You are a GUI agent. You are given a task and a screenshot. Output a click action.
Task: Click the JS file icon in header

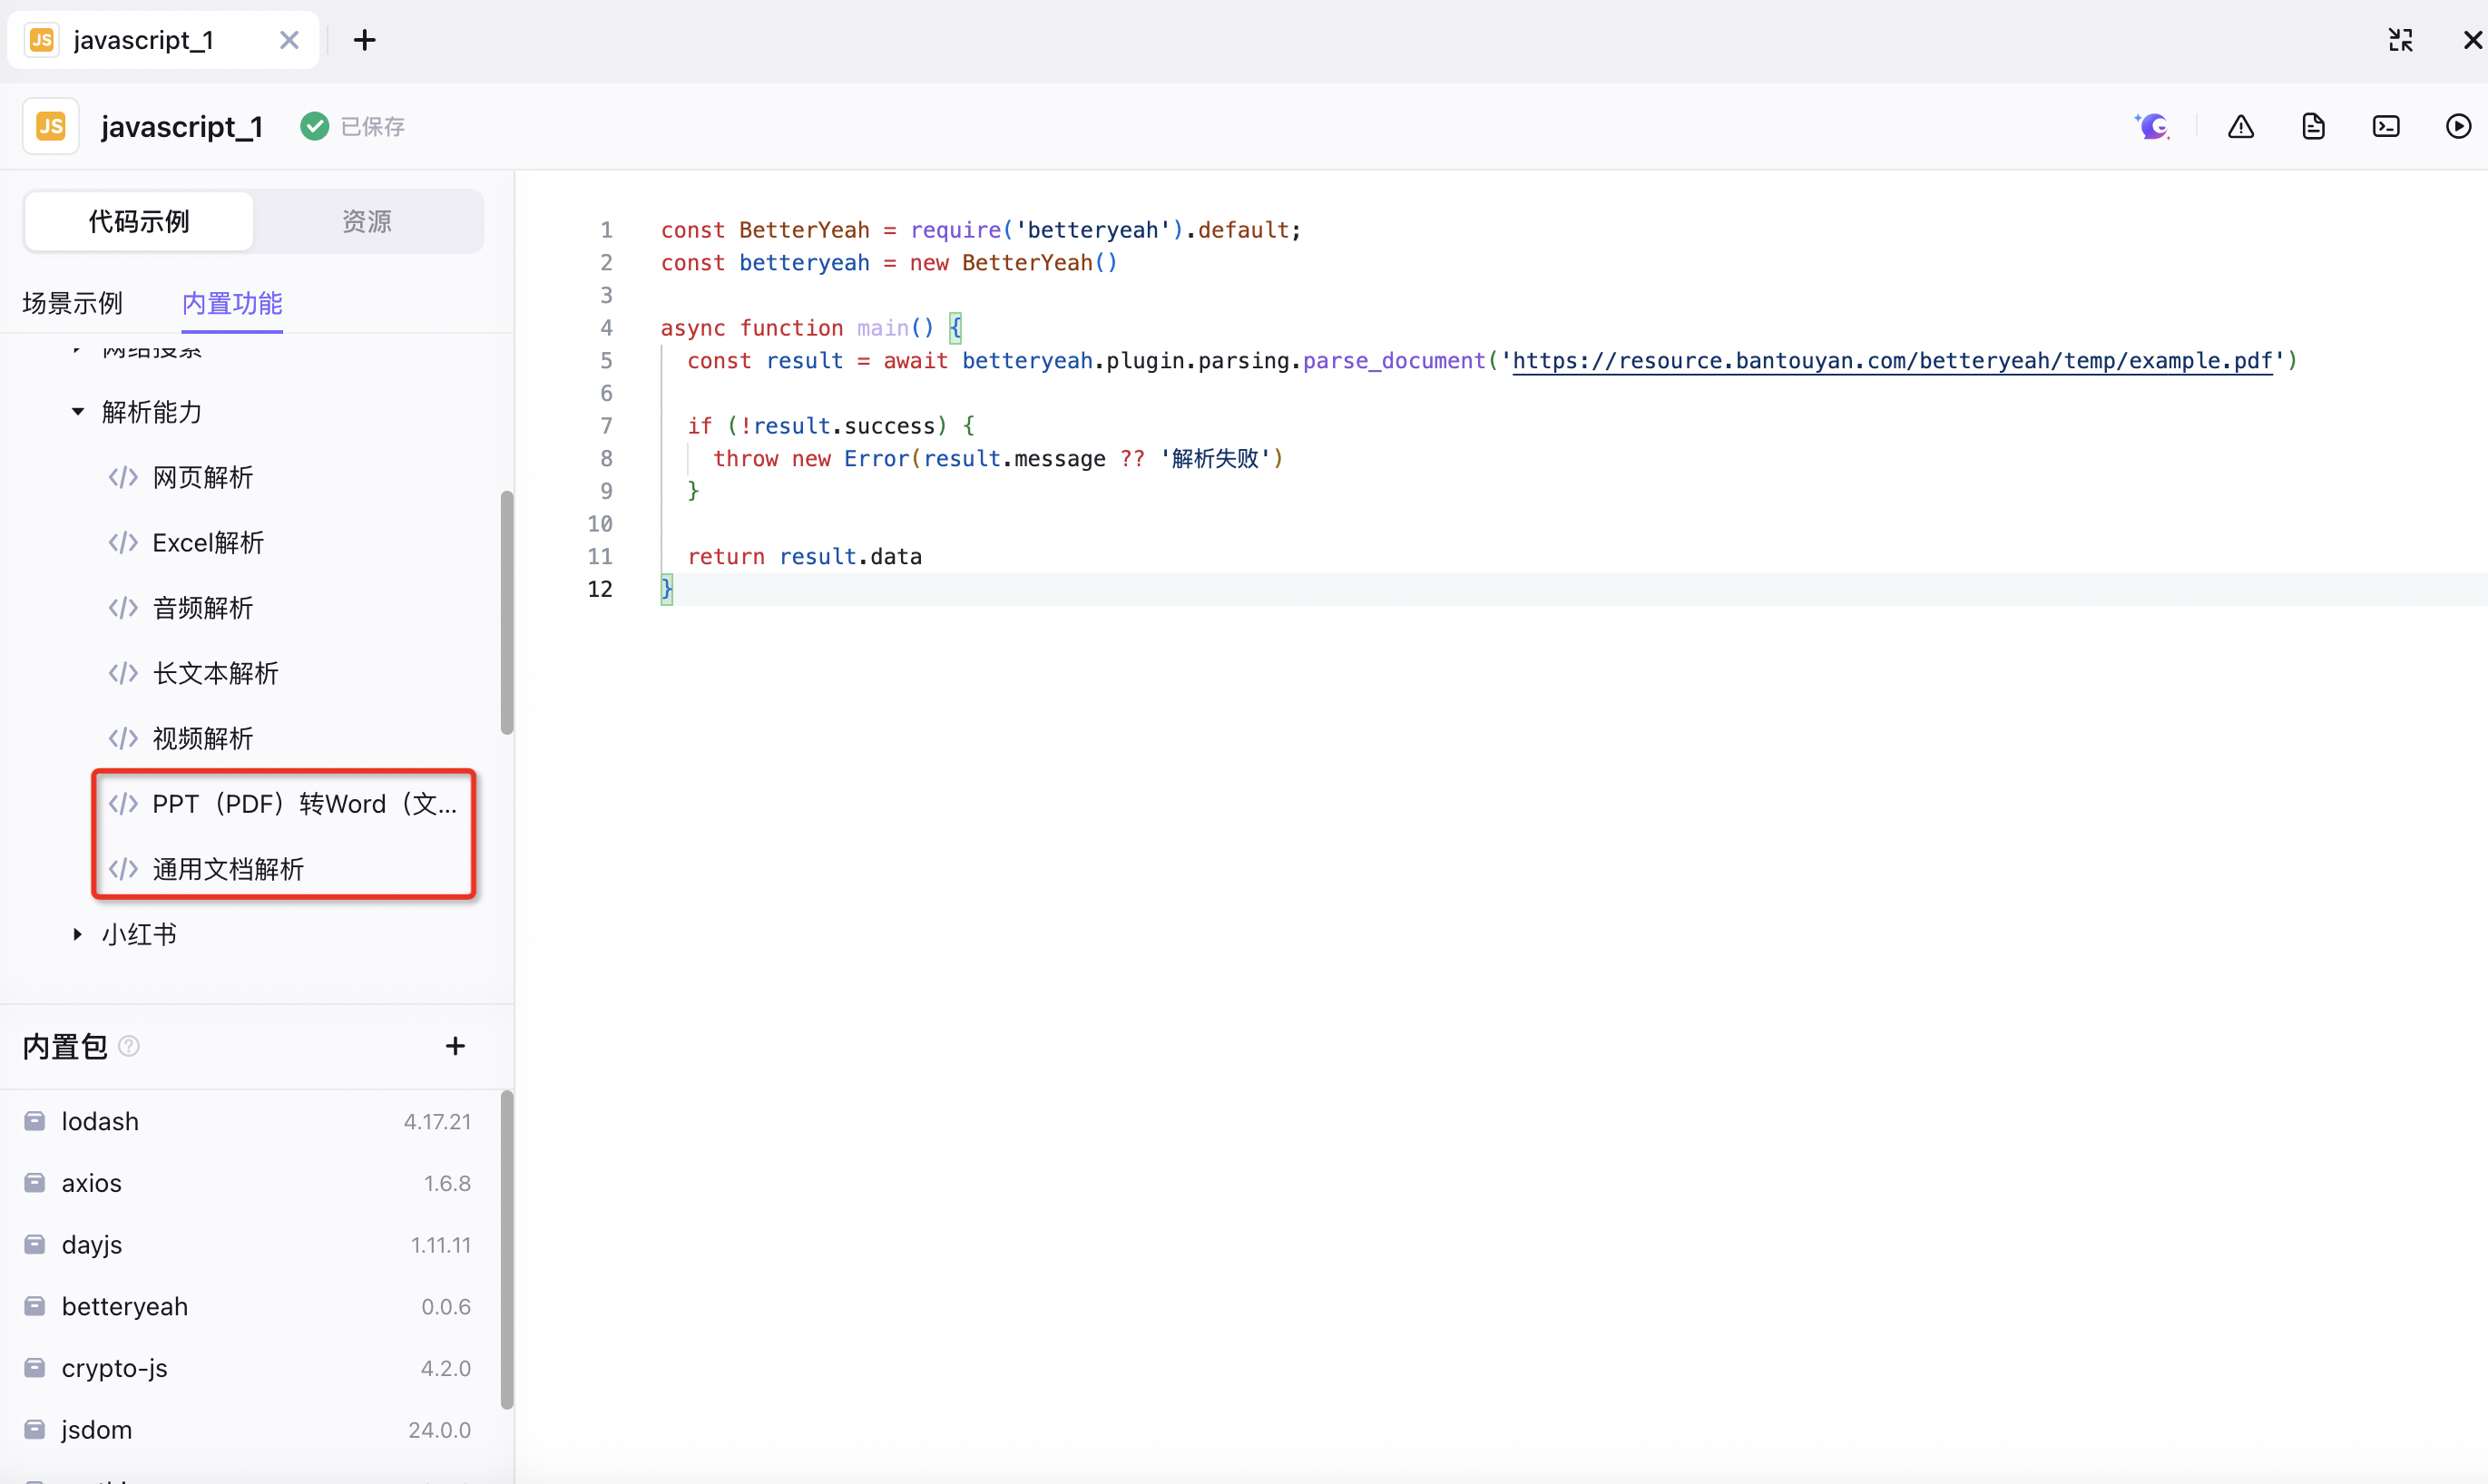coord(51,126)
